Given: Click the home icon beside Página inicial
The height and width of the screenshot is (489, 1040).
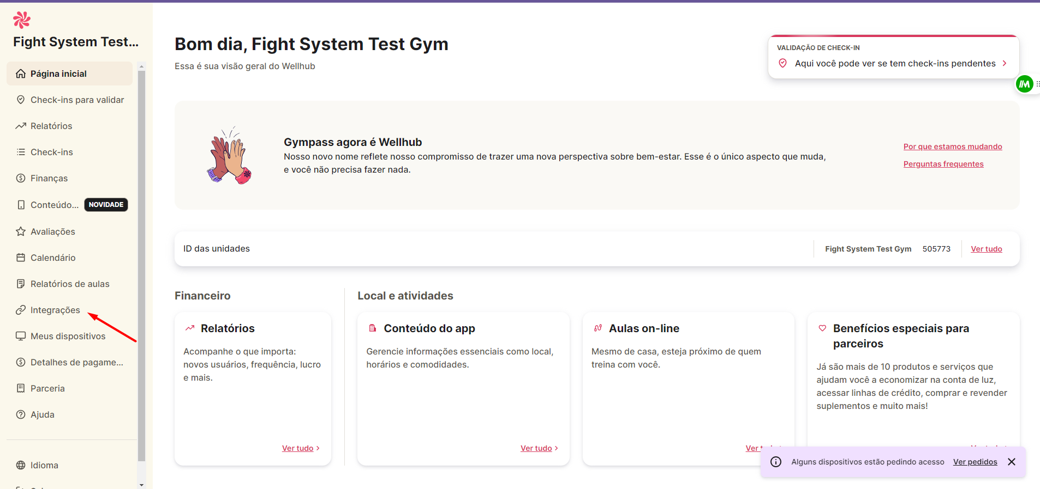Looking at the screenshot, I should [x=21, y=74].
